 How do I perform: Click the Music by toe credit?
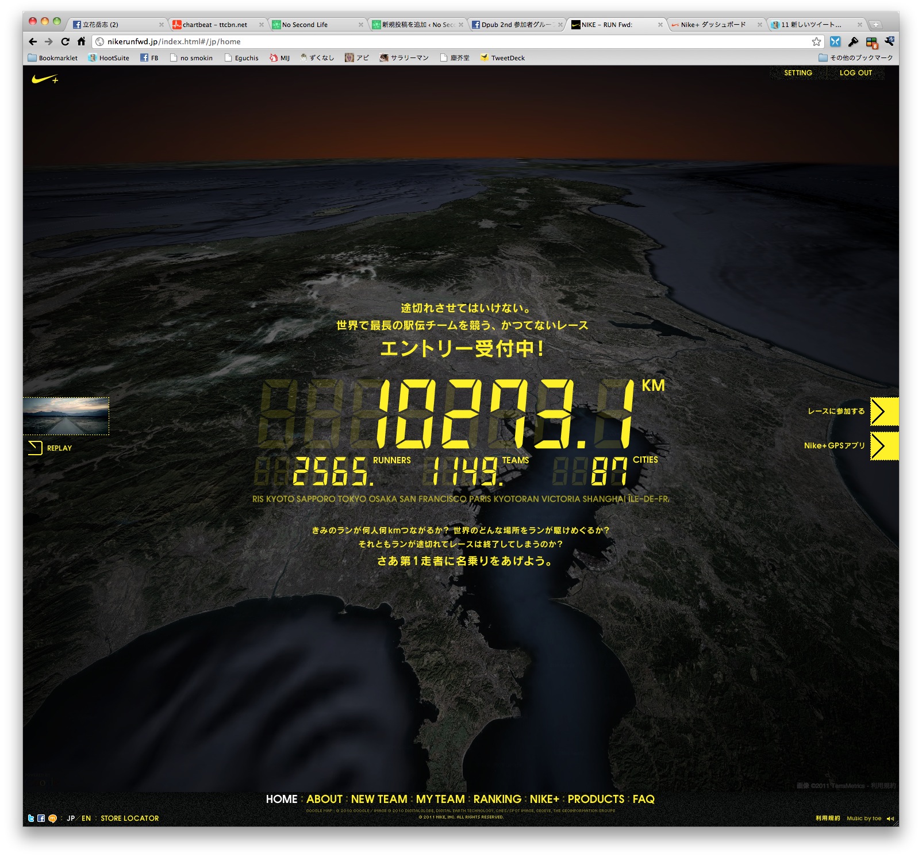[x=864, y=818]
